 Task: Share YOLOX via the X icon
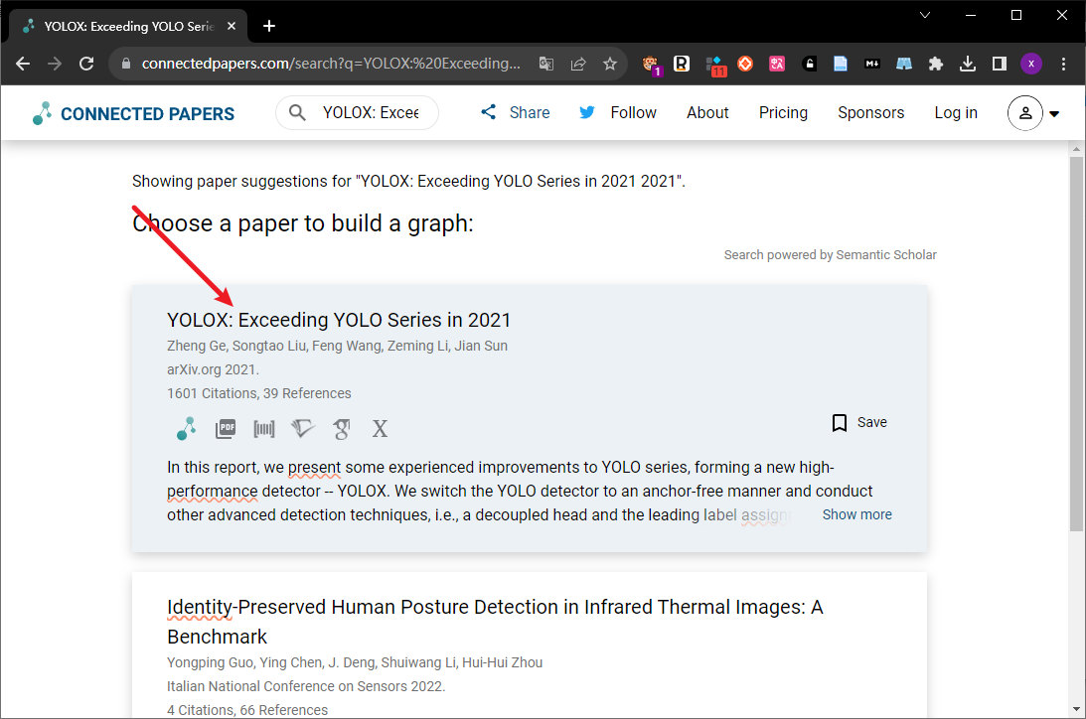point(379,428)
